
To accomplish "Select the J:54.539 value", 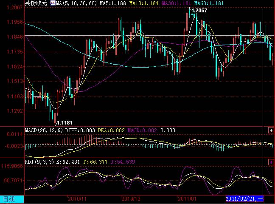I will [123, 162].
